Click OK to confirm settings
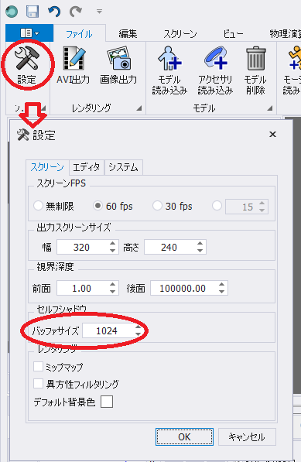Image resolution: width=301 pixels, height=462 pixels. click(184, 436)
